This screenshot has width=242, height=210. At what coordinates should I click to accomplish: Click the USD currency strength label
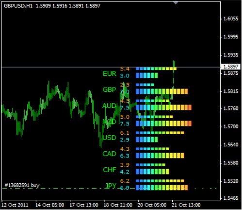click(110, 138)
